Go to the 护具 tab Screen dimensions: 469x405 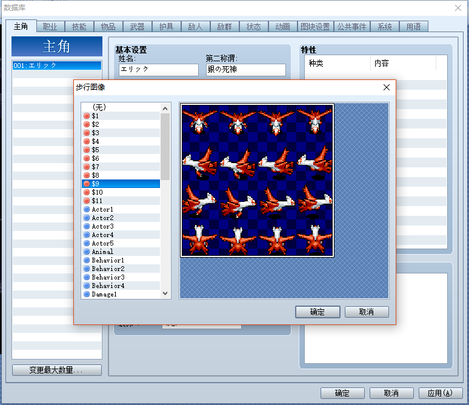click(x=166, y=27)
